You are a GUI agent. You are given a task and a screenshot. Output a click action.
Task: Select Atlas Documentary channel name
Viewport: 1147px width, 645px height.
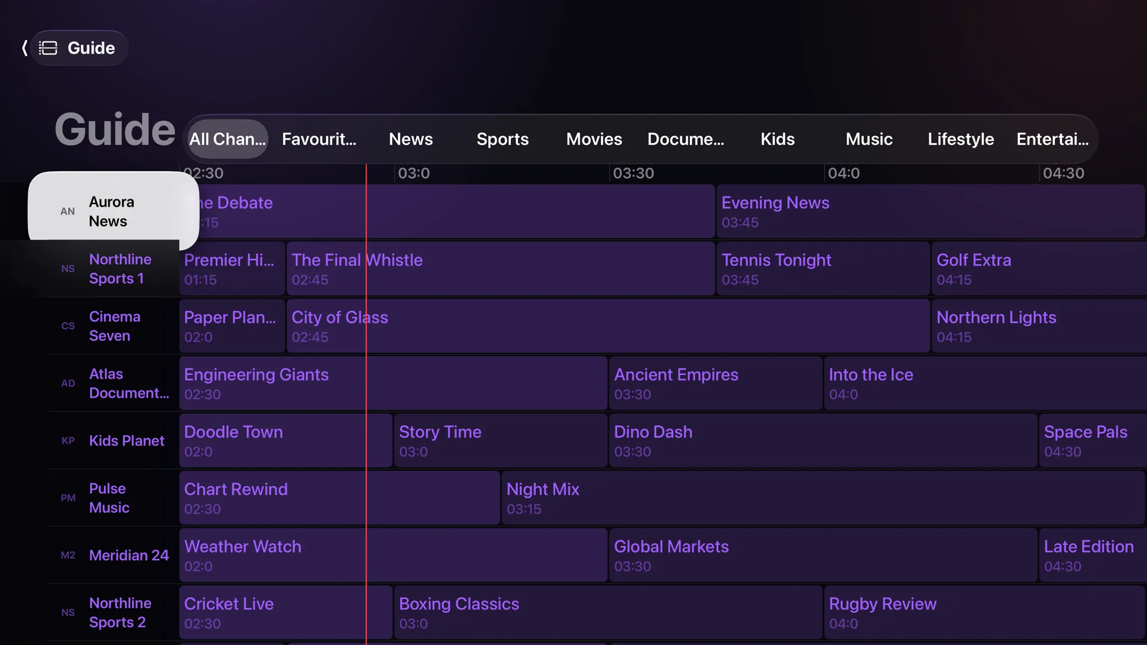[x=129, y=383]
